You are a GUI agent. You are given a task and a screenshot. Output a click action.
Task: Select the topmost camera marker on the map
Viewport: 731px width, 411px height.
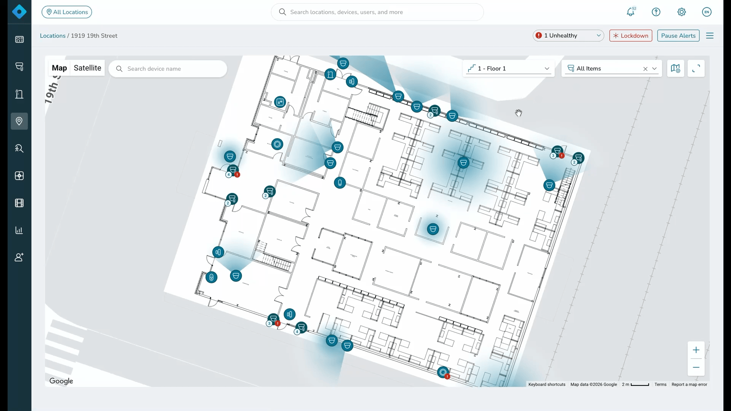click(x=343, y=63)
